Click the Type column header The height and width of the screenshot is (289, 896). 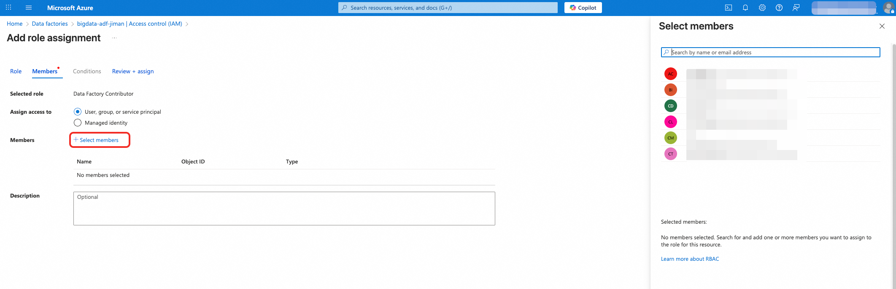[292, 161]
